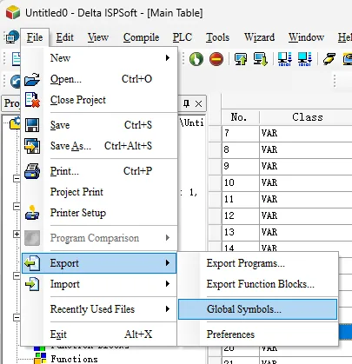Select Close Project menu entry

click(99, 100)
